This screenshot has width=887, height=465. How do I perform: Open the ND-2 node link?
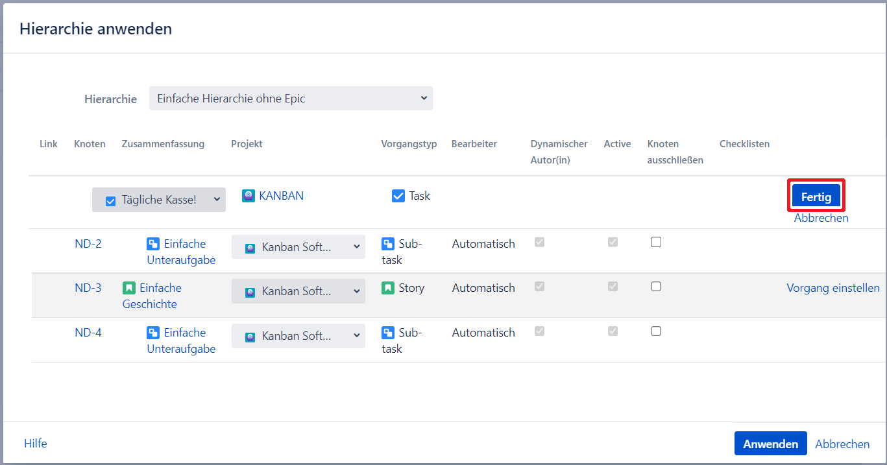coord(88,244)
